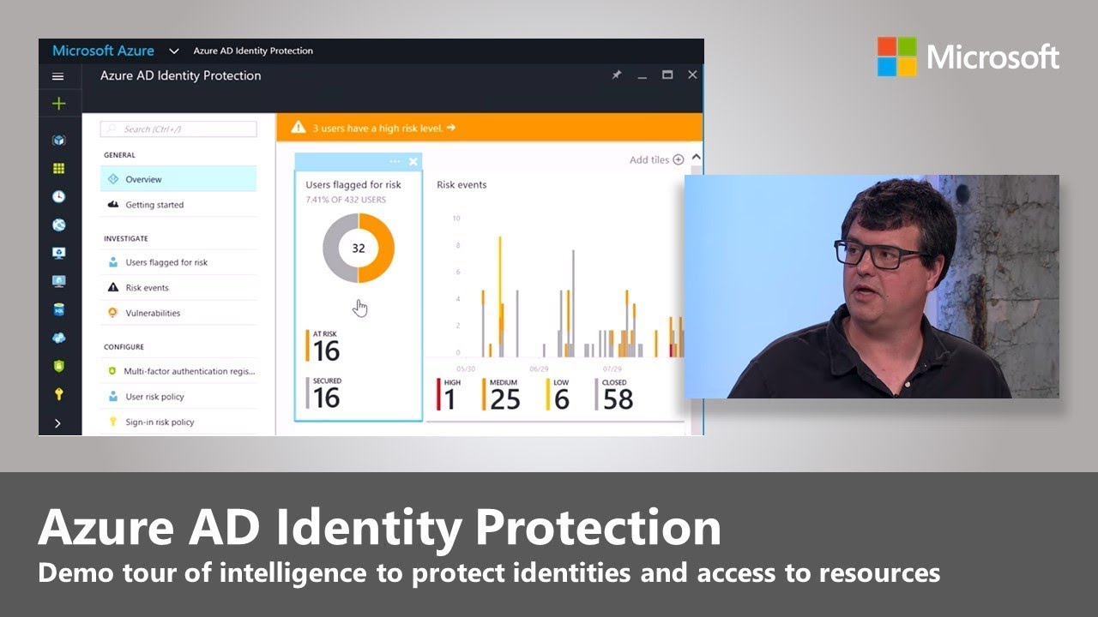Screen dimensions: 1098x617
Task: Open the cloud services sidebar icon
Action: click(58, 338)
